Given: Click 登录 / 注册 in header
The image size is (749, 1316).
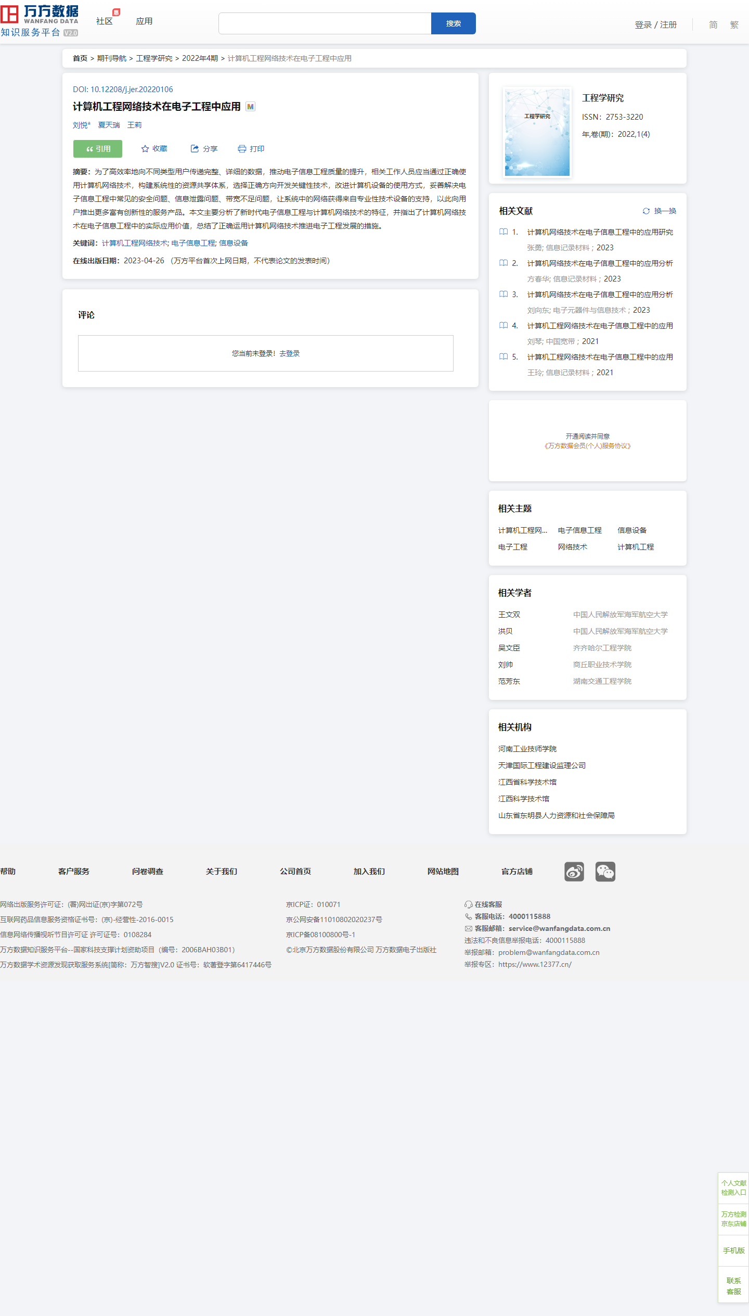Looking at the screenshot, I should coord(655,24).
